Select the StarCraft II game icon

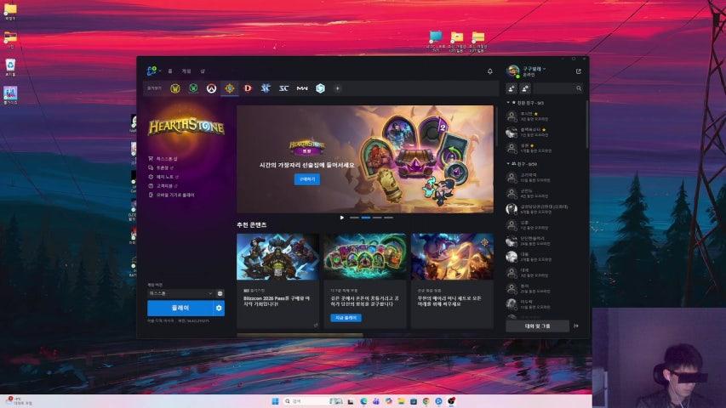(x=266, y=88)
